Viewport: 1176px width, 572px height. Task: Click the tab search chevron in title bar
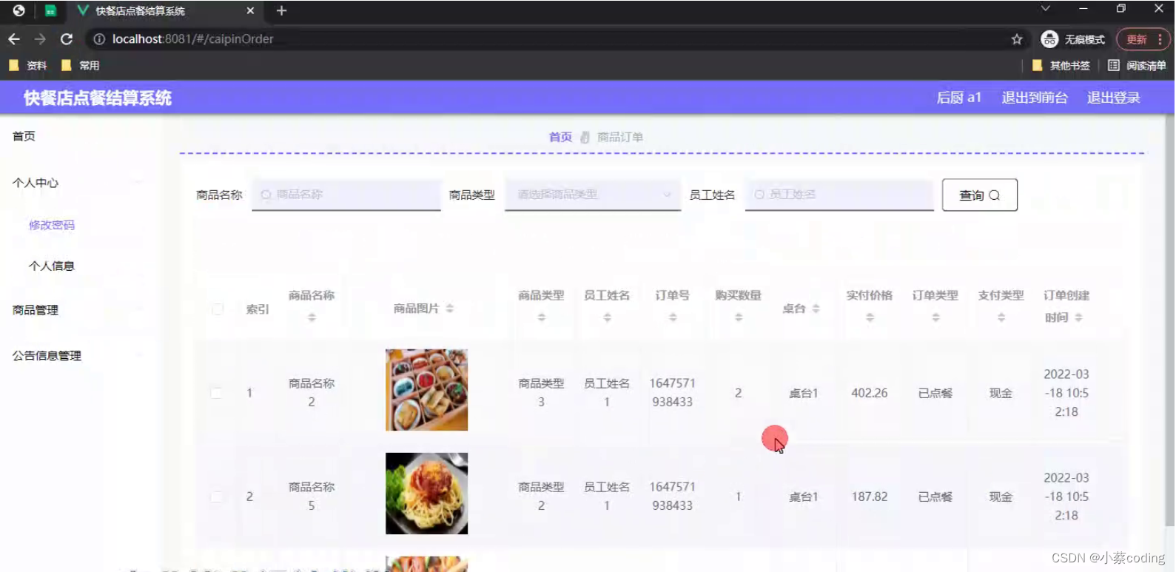tap(1046, 9)
